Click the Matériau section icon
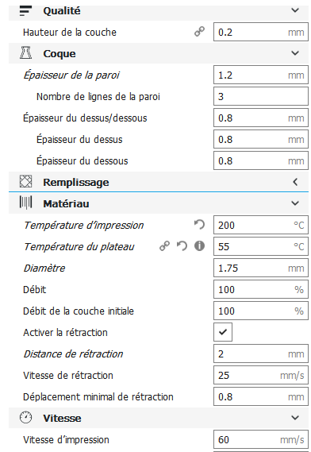311x452 pixels. (25, 203)
